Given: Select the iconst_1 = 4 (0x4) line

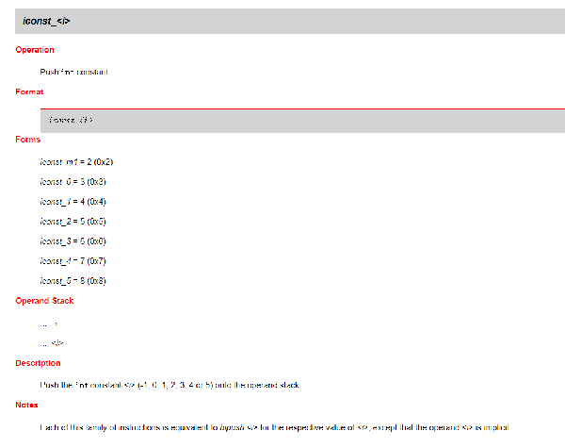Looking at the screenshot, I should 73,202.
